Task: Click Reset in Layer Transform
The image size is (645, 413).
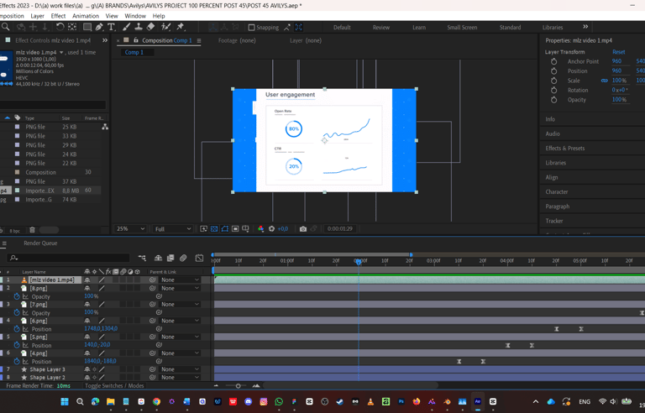Action: (x=618, y=52)
